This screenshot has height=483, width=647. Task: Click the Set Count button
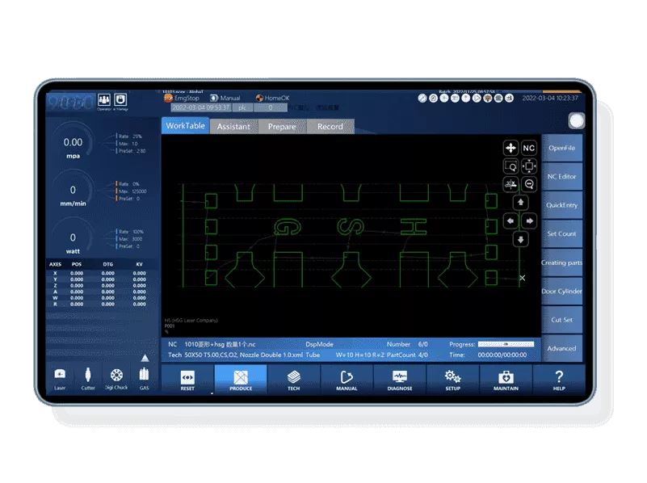coord(561,234)
